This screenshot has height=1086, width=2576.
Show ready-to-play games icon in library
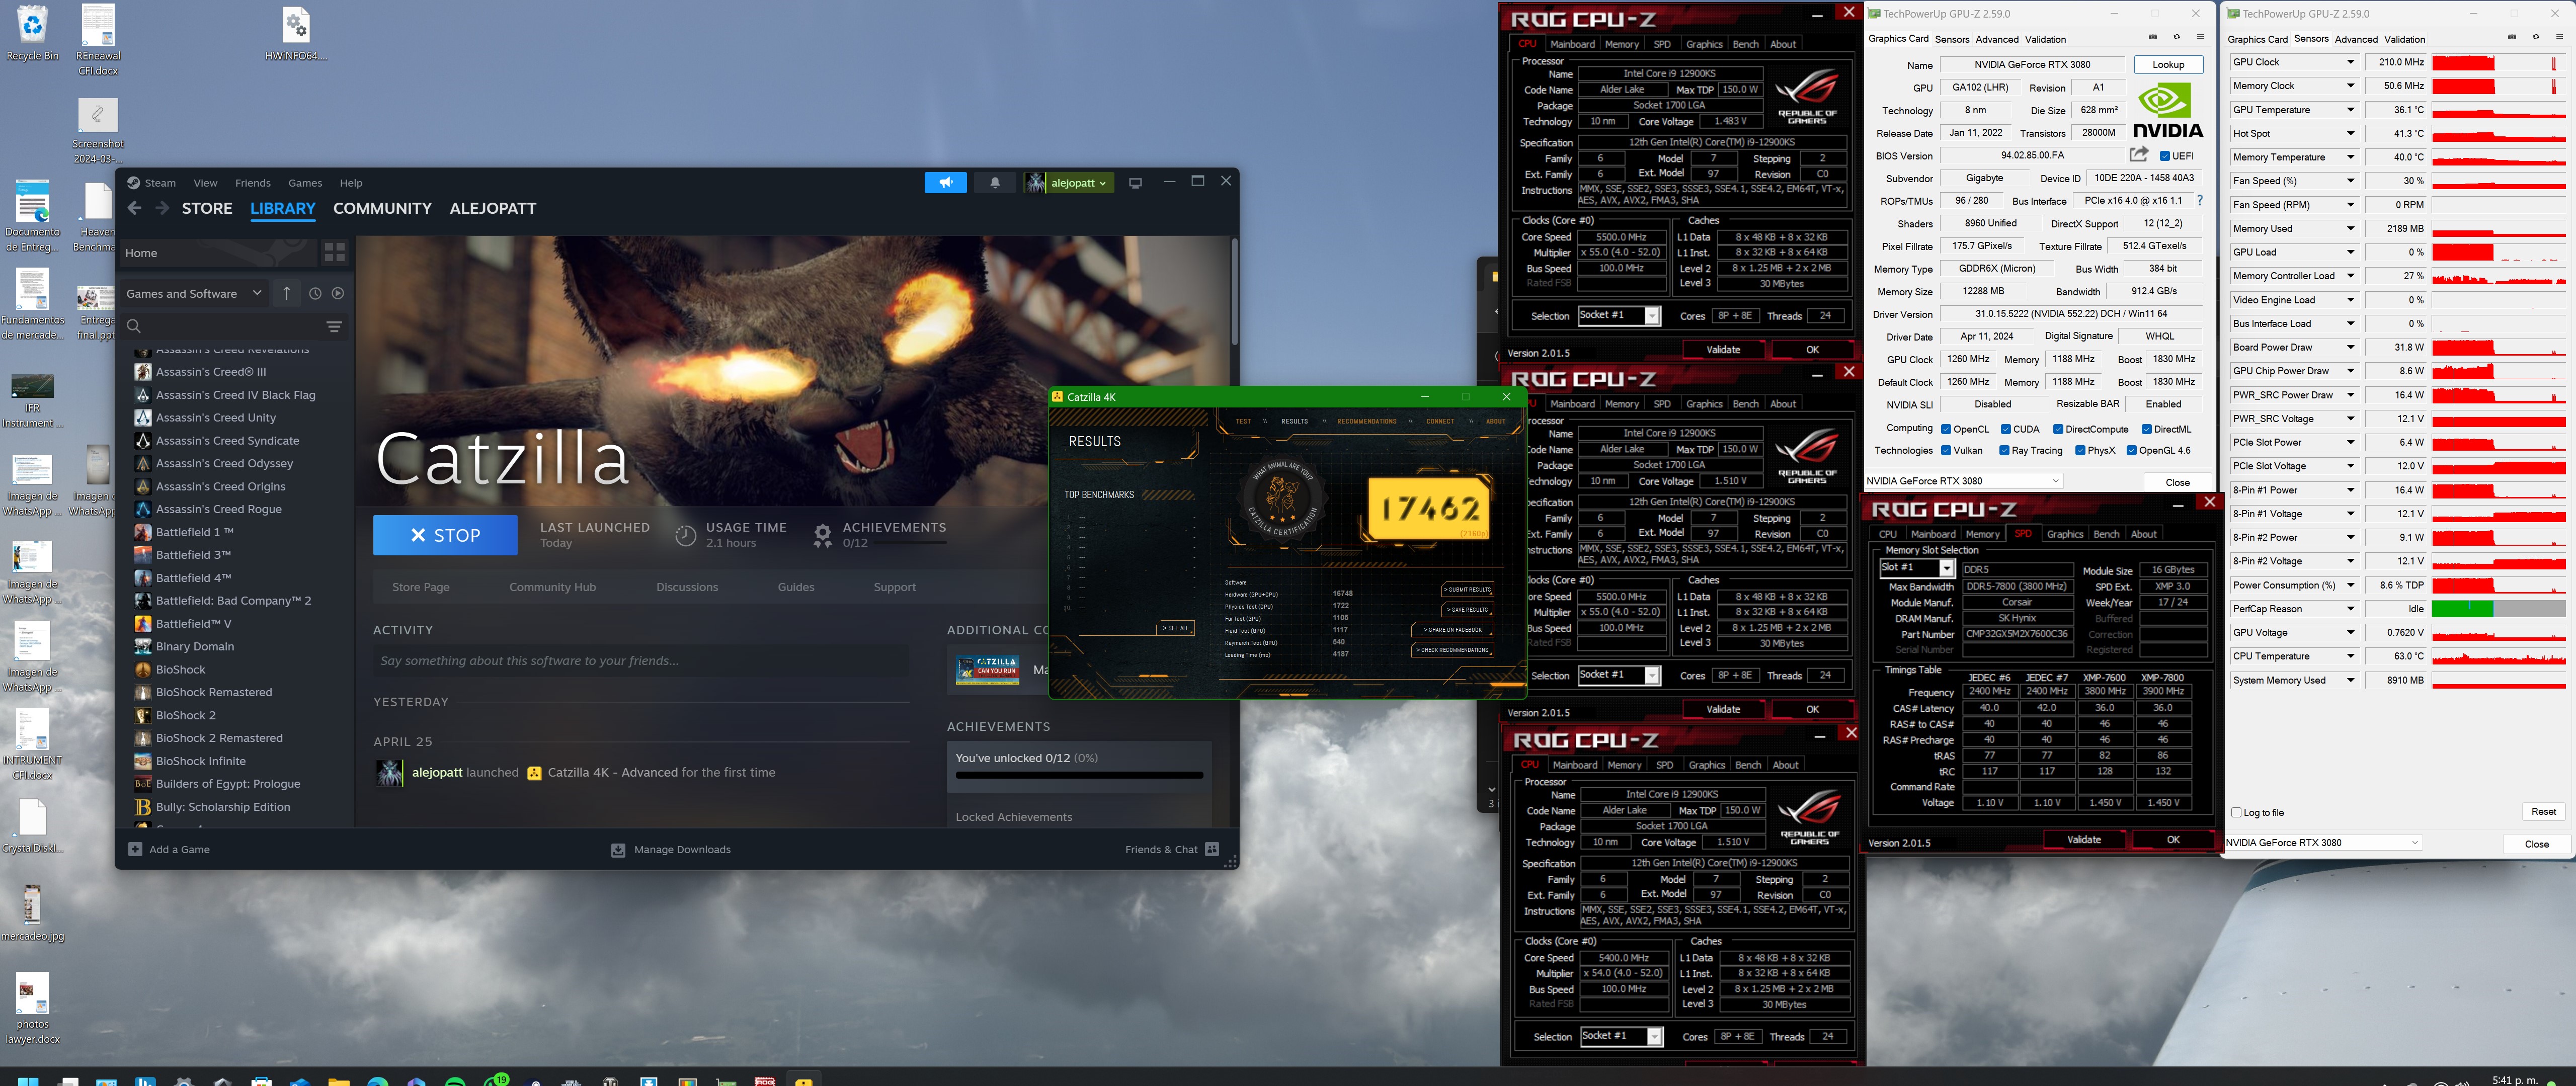coord(338,293)
